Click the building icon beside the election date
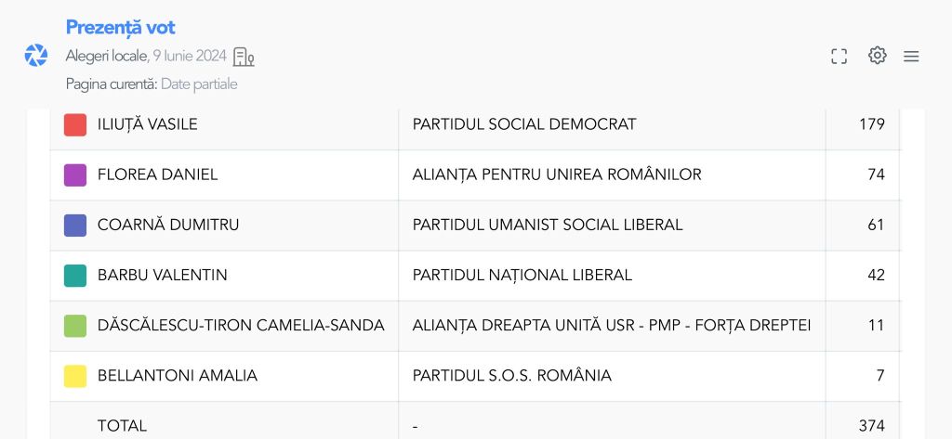This screenshot has width=952, height=439. click(244, 57)
